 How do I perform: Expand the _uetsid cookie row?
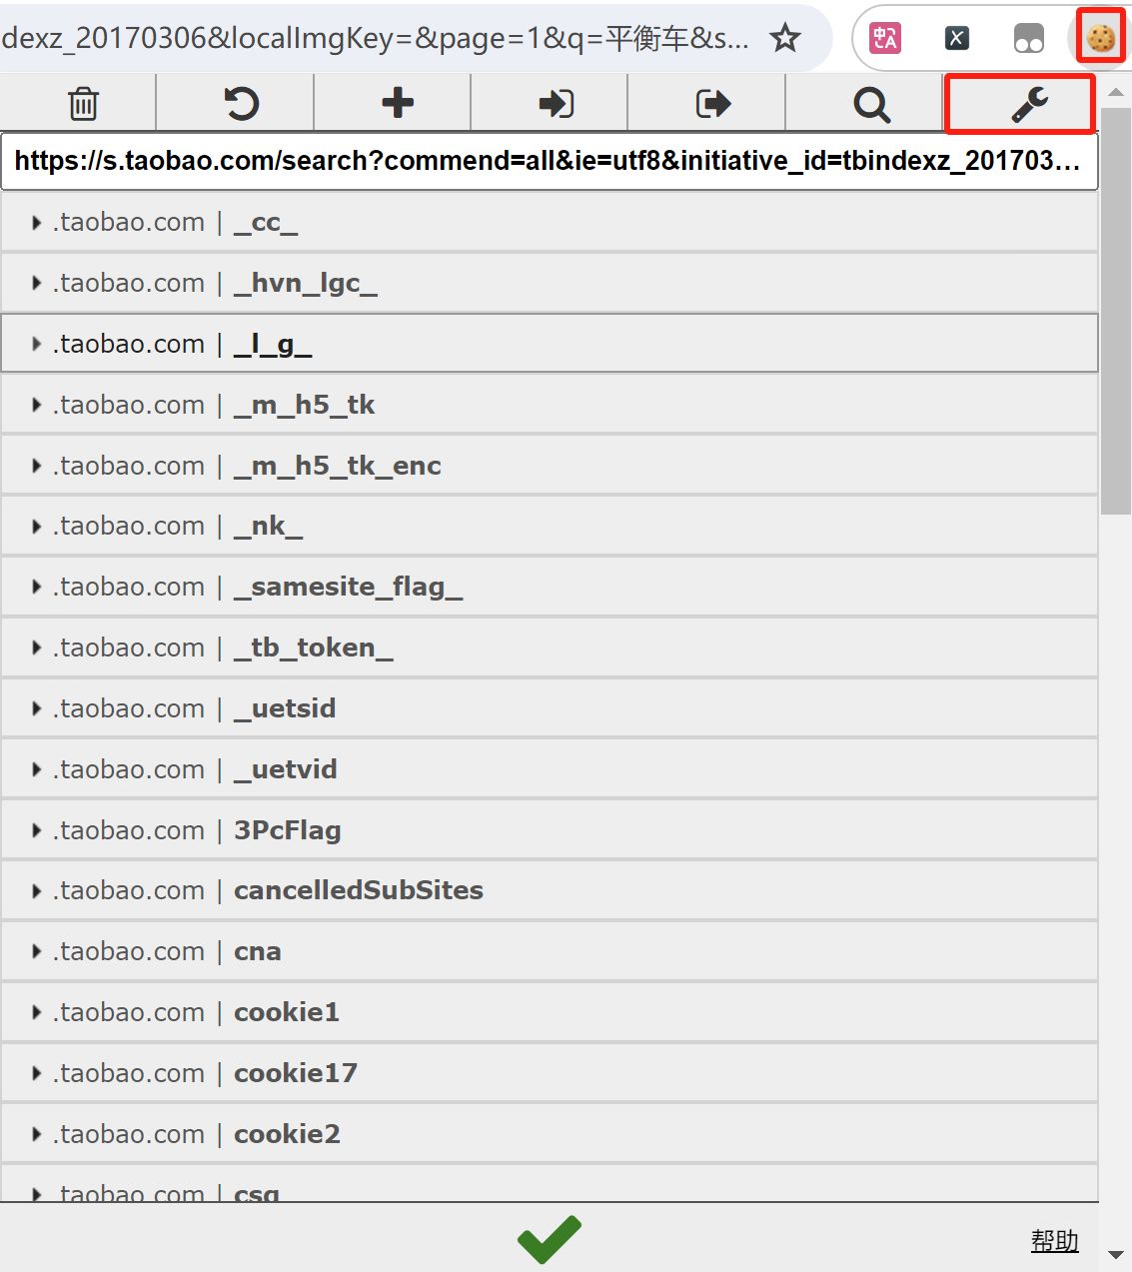550,708
